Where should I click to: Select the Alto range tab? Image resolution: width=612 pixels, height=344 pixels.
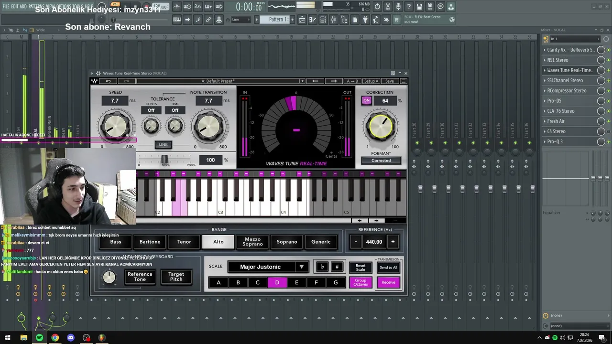point(219,242)
